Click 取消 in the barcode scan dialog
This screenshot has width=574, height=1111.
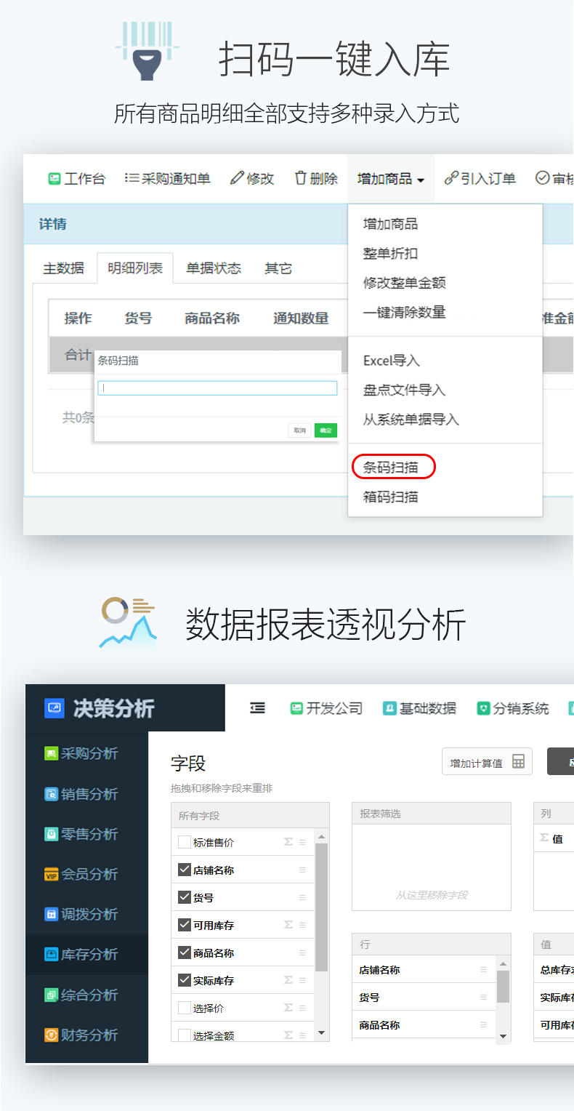click(299, 430)
